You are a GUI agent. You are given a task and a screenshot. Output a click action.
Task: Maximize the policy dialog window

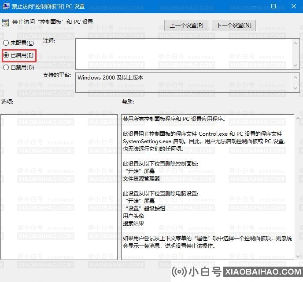point(273,6)
